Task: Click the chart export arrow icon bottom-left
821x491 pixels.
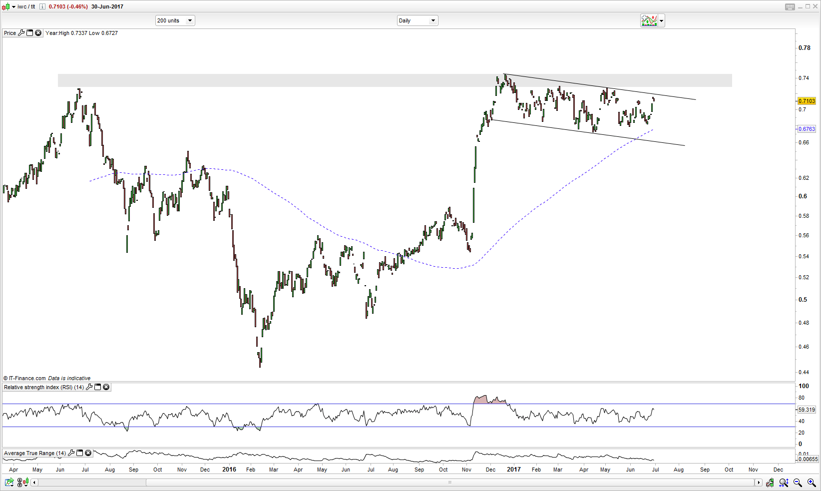Action: point(9,483)
